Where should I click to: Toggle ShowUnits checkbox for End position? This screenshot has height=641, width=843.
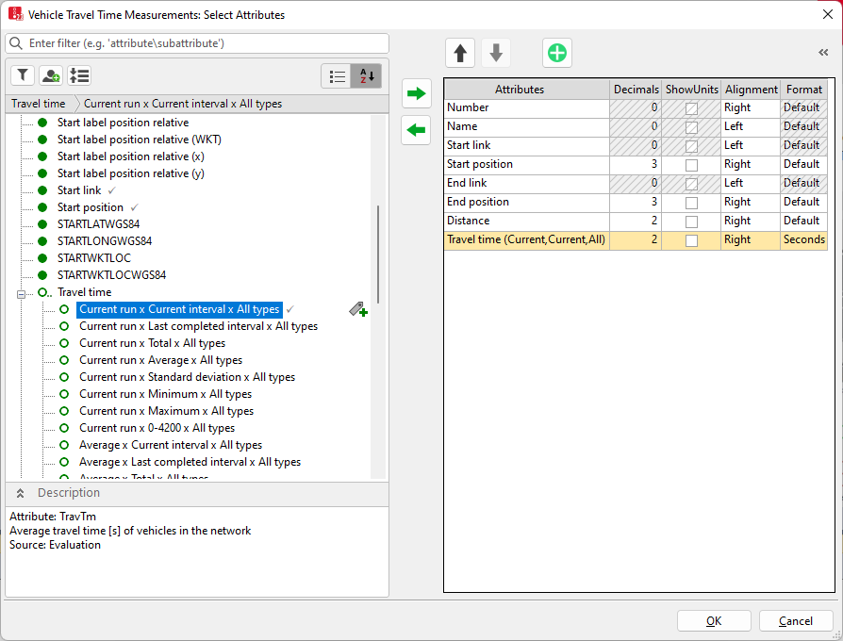(691, 203)
